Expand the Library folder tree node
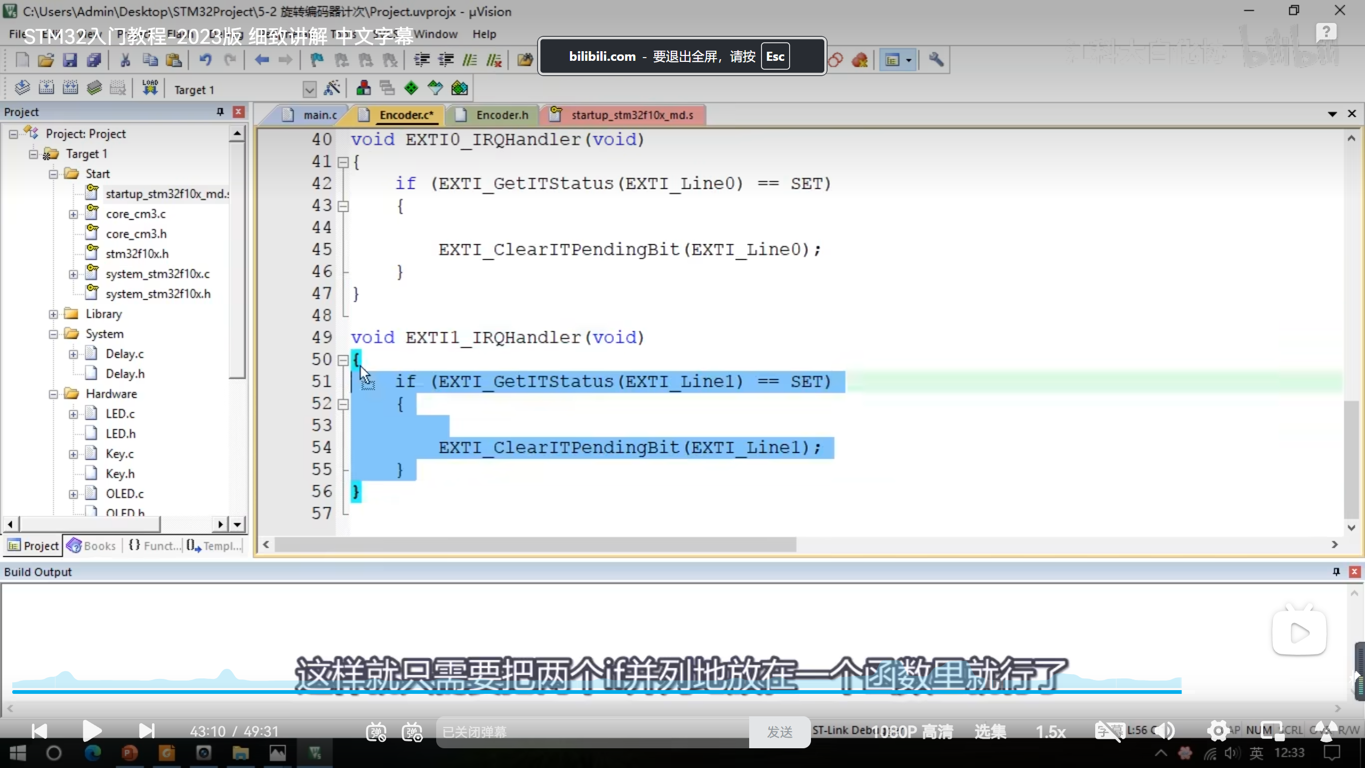 click(x=53, y=314)
